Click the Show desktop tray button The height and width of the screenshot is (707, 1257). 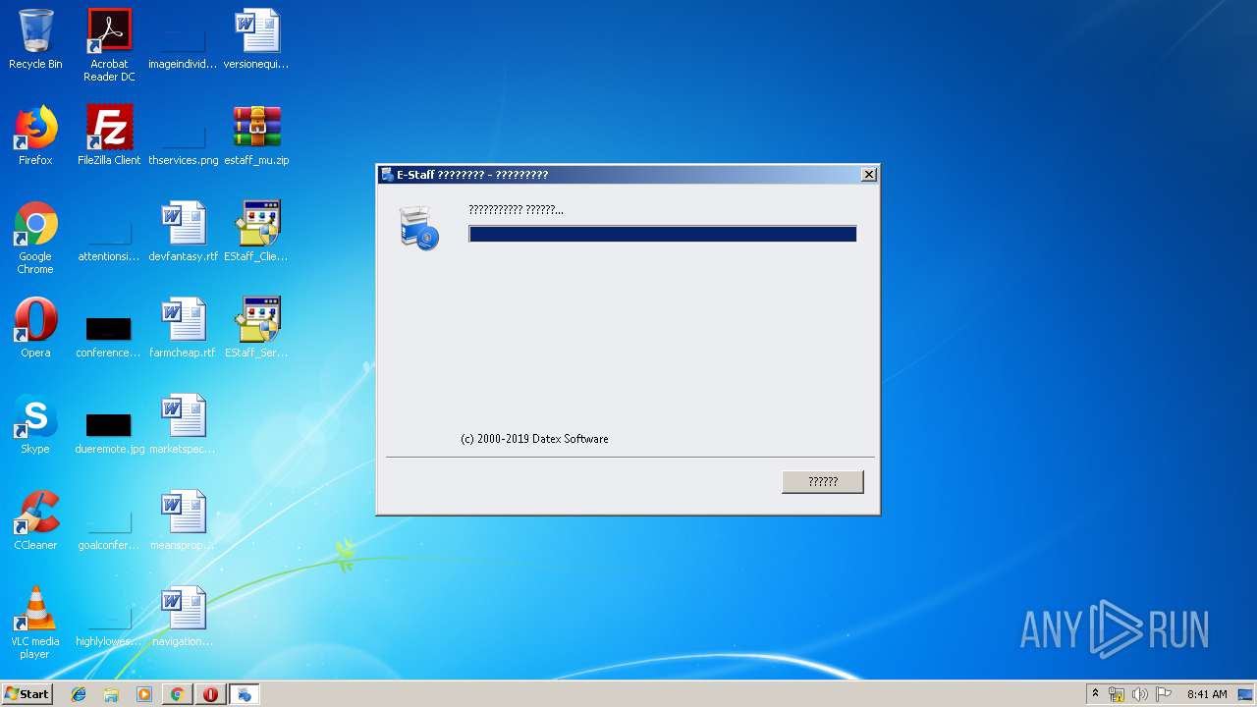pyautogui.click(x=1246, y=694)
